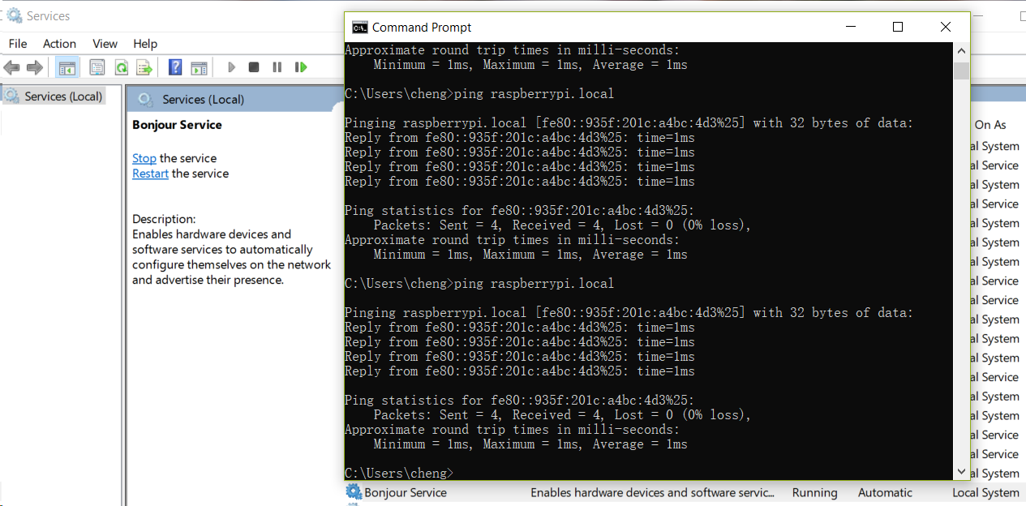Click the Bonjour Service row gear icon
1026x506 pixels.
(354, 492)
